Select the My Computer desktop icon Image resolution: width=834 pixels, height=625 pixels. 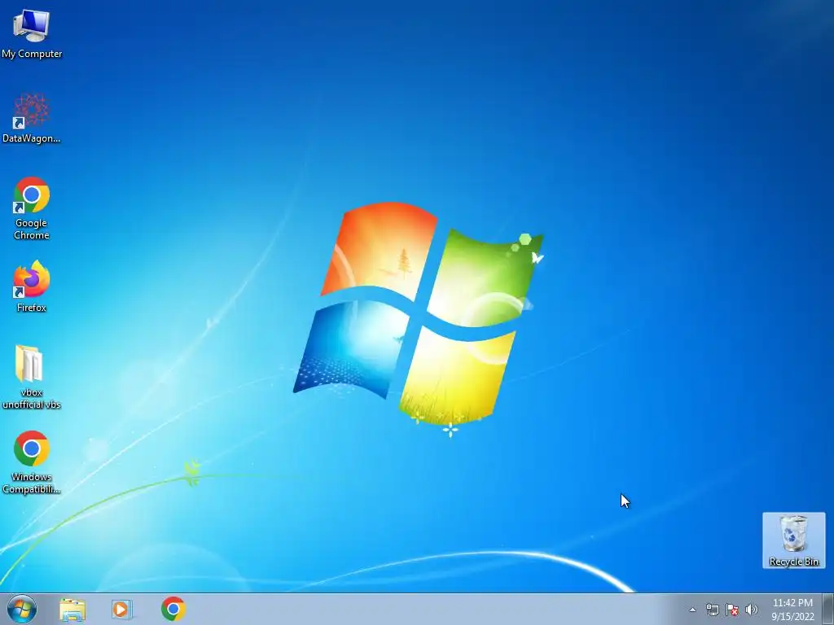pyautogui.click(x=32, y=33)
